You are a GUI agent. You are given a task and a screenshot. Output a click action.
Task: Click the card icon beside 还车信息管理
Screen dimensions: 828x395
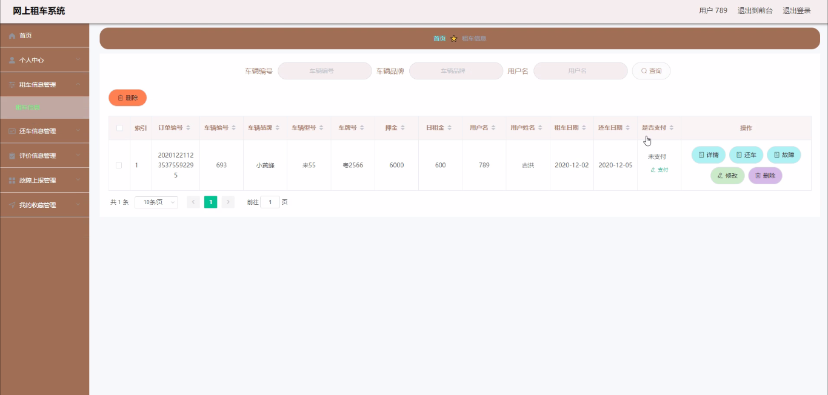tap(12, 131)
